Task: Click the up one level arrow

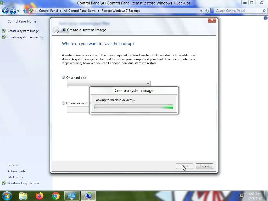Action: pyautogui.click(x=25, y=11)
